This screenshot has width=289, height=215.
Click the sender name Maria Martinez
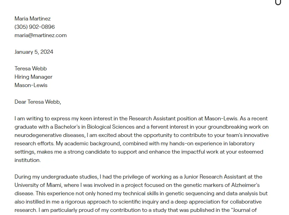click(x=32, y=19)
